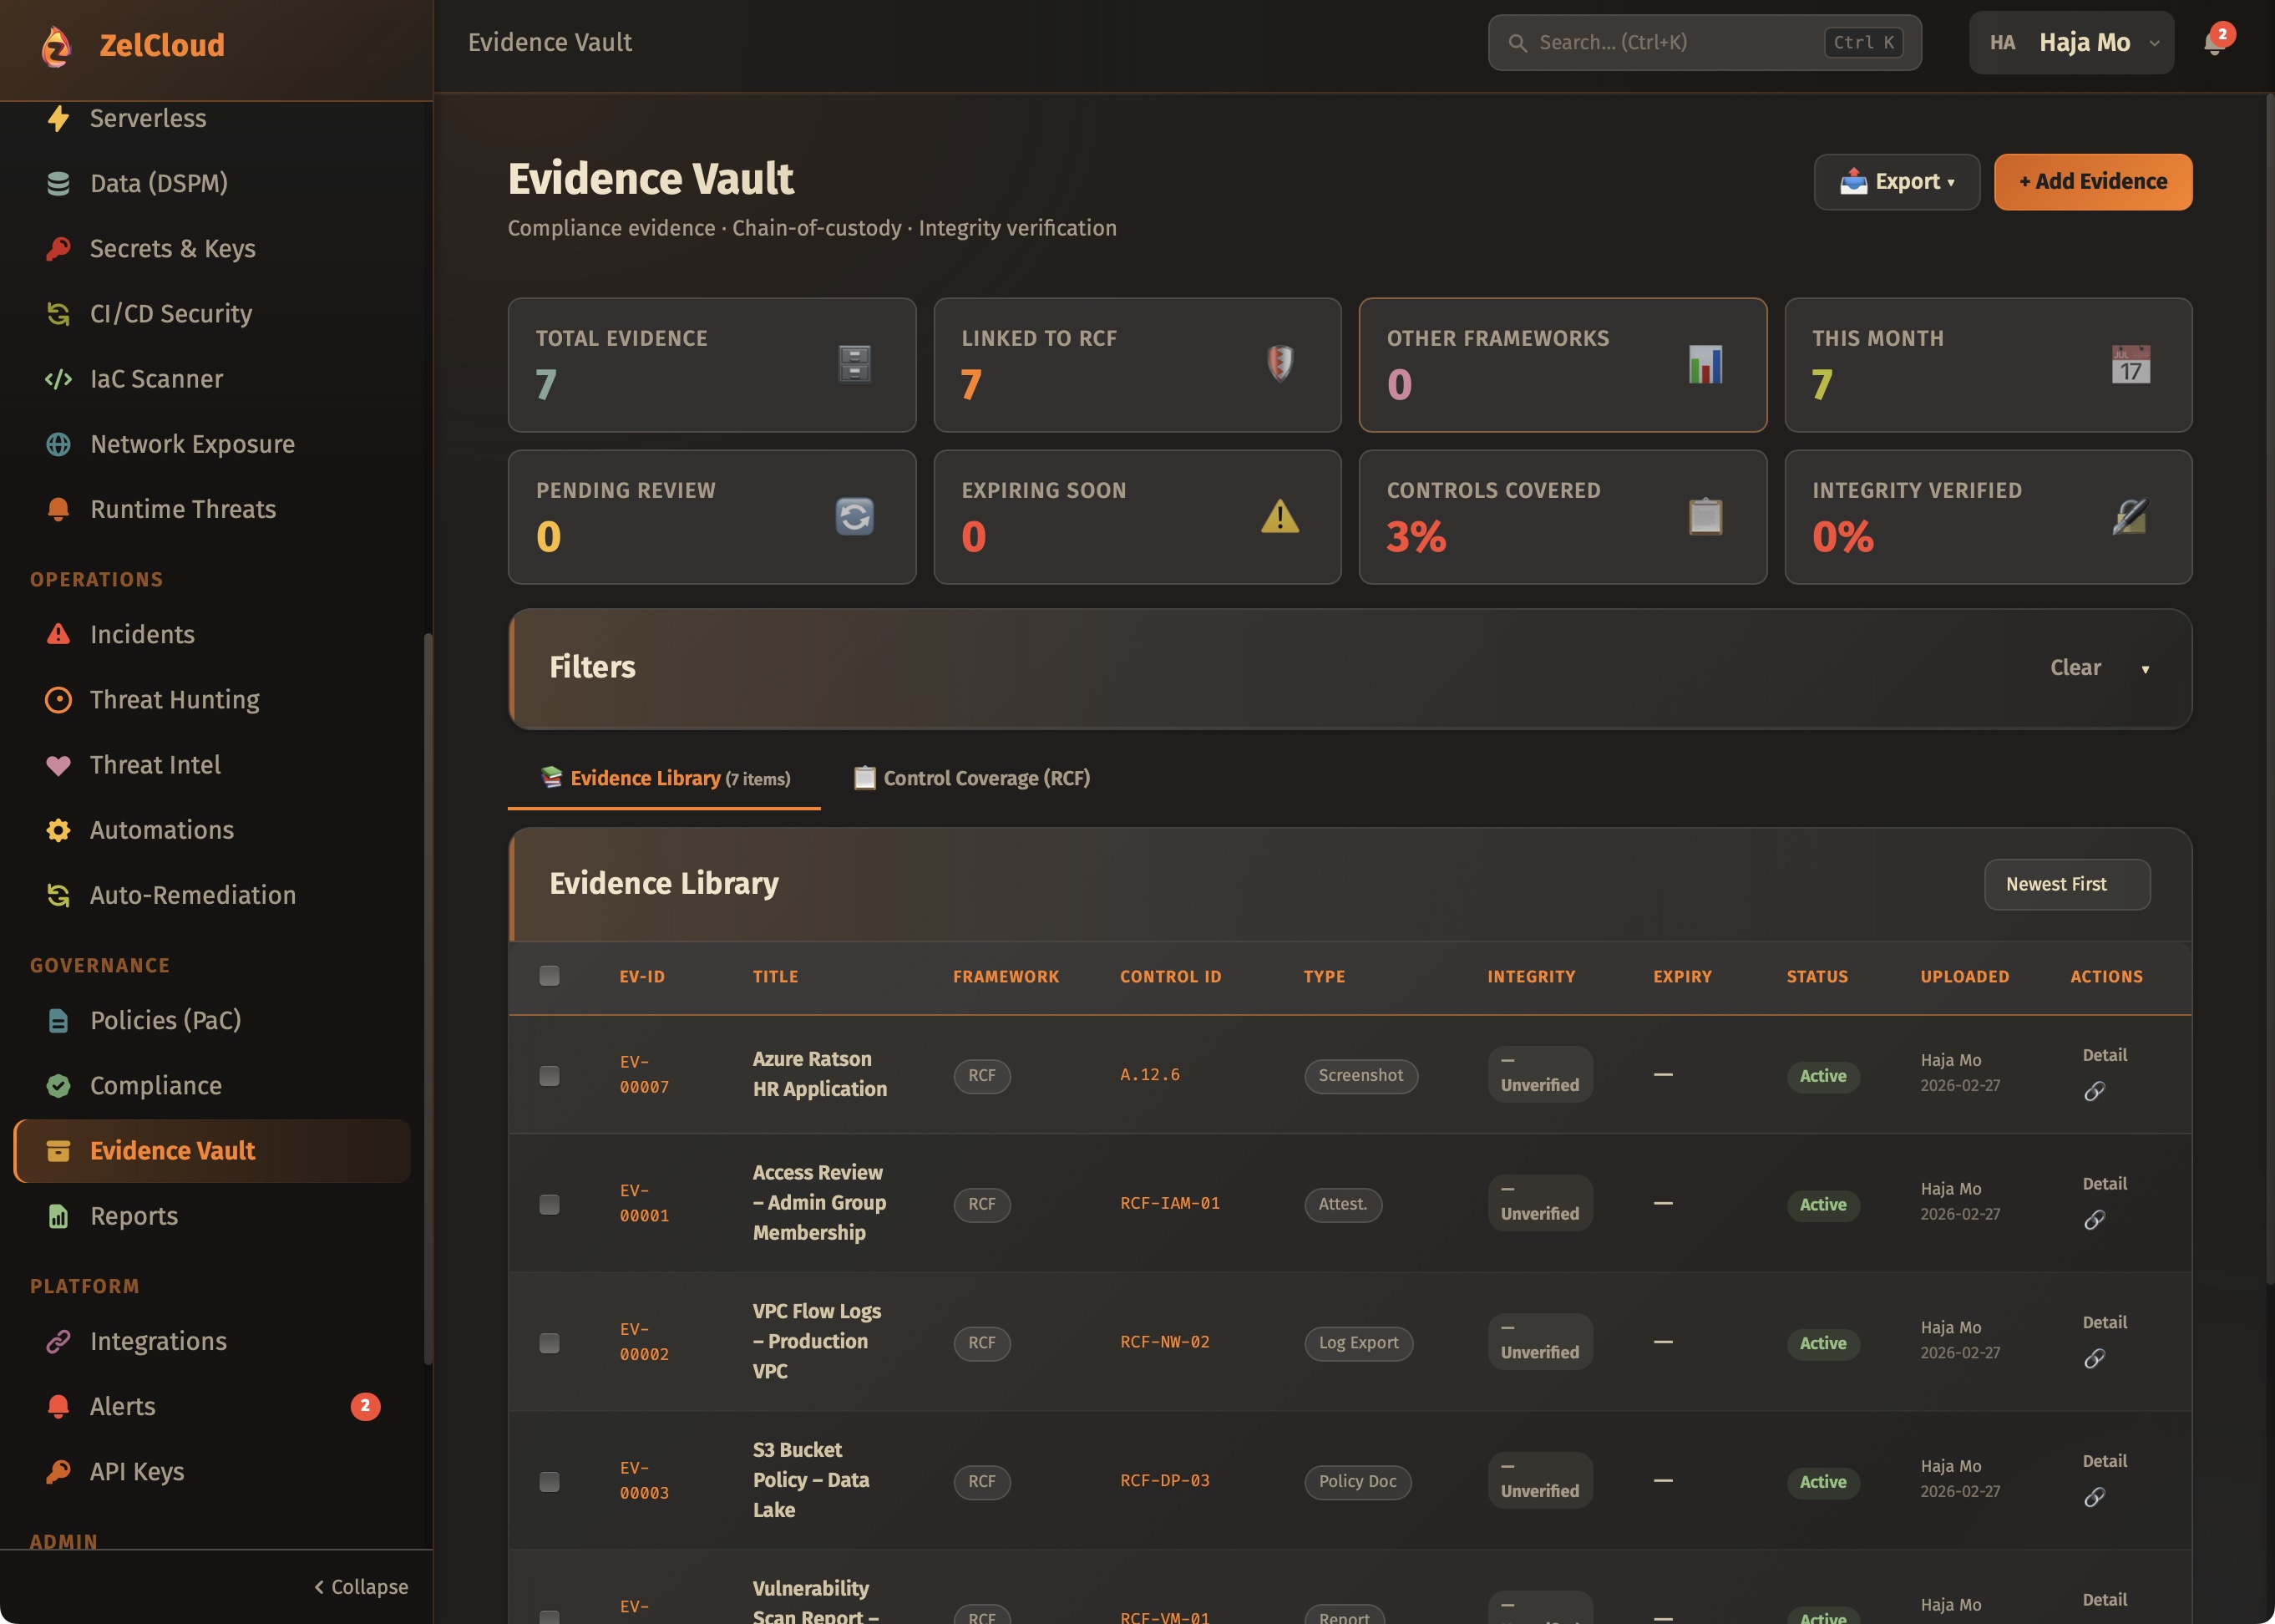Open the IaC Scanner code icon
Viewport: 2275px width, 1624px height.
58,379
